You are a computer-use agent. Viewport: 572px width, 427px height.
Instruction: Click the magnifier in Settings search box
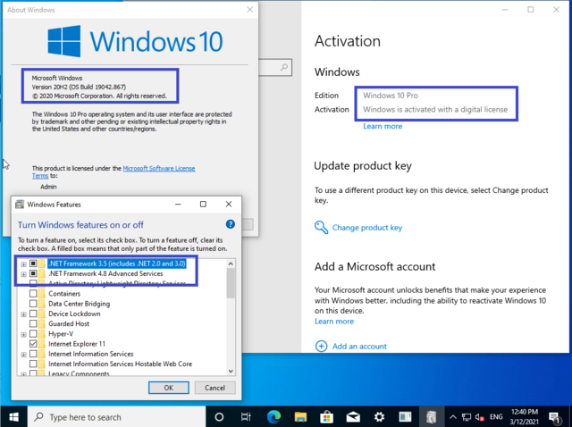click(284, 68)
